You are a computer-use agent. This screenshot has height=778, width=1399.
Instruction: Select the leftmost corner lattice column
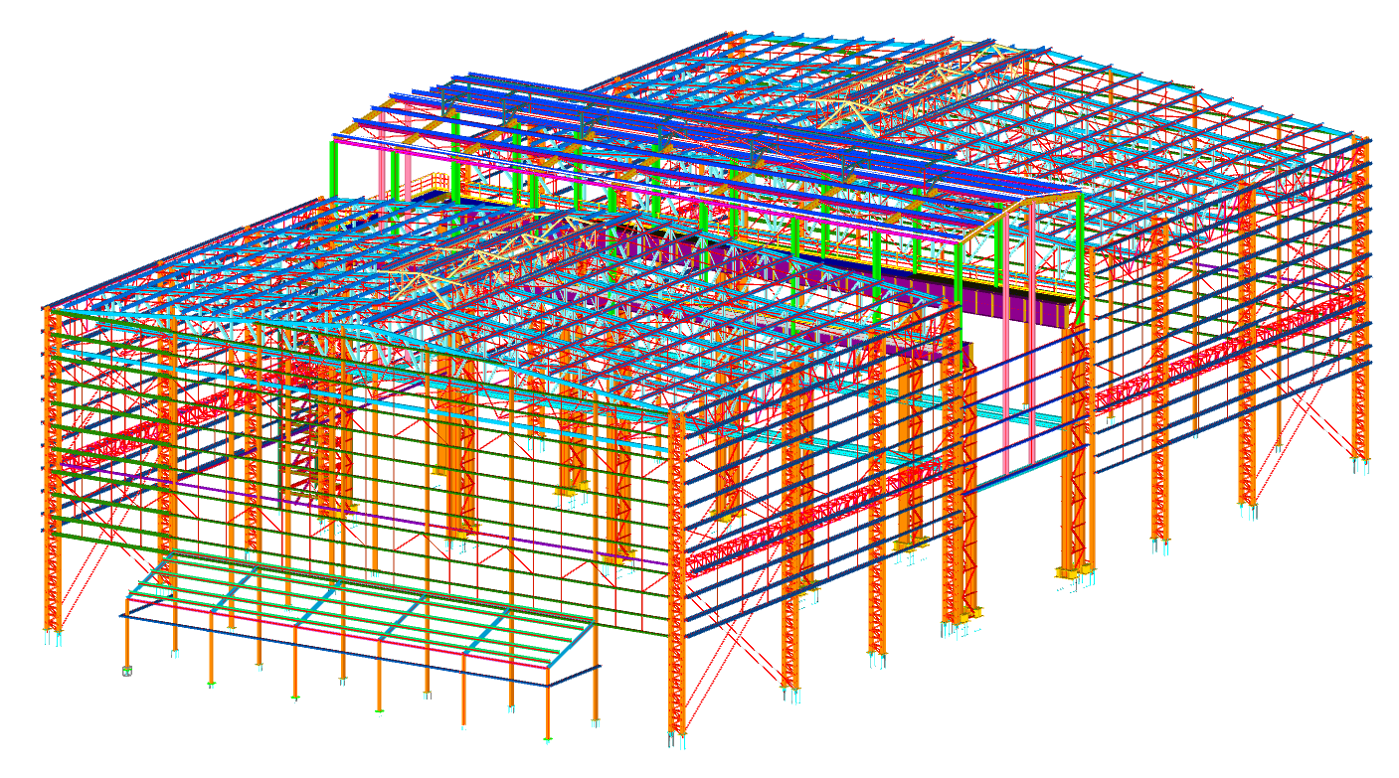coord(52,467)
